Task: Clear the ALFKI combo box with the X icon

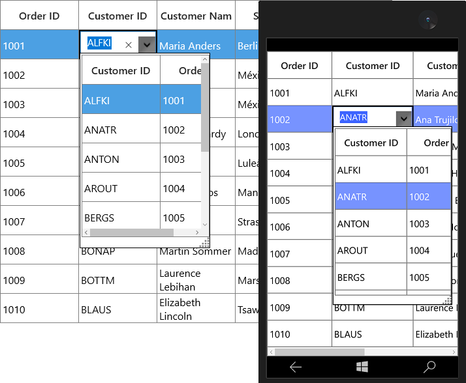Action: 129,45
